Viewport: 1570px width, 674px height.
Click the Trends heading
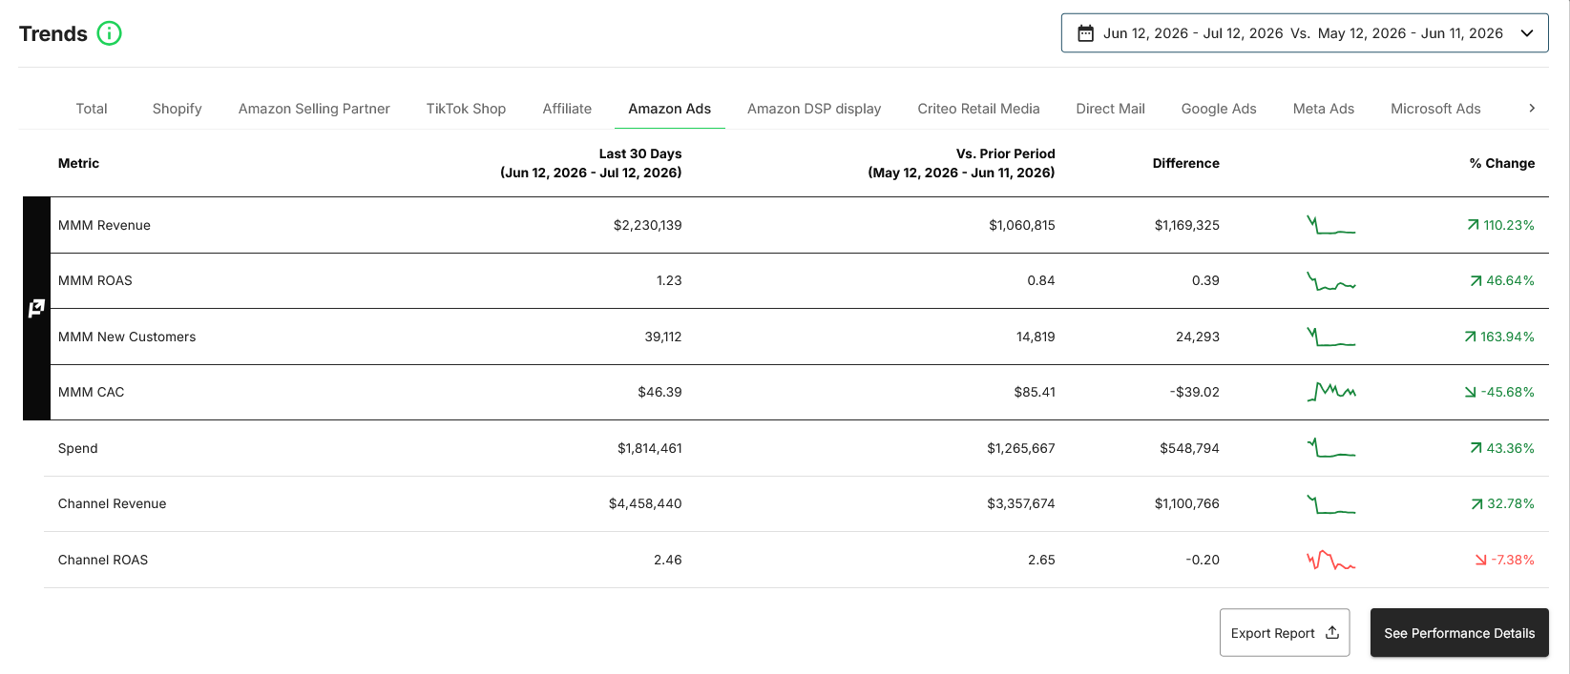tap(53, 33)
